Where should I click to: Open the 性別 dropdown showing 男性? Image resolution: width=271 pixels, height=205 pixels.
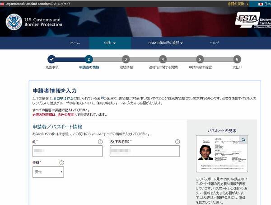click(48, 172)
